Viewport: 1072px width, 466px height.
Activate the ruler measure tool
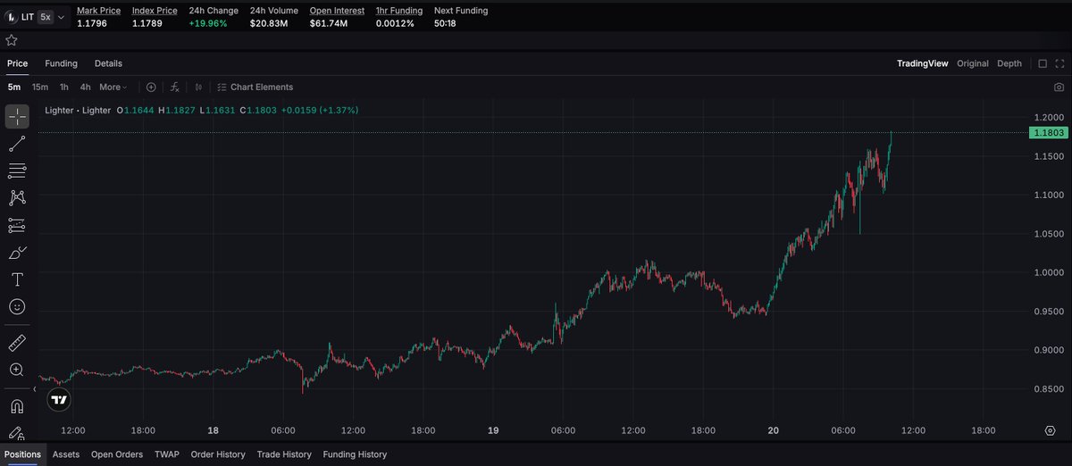(17, 343)
